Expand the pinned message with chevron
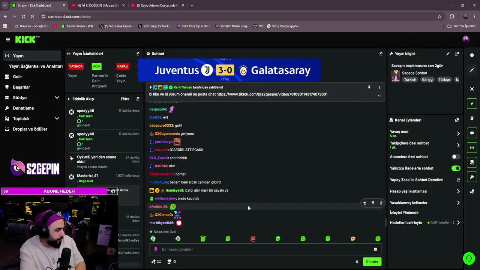 click(x=379, y=96)
